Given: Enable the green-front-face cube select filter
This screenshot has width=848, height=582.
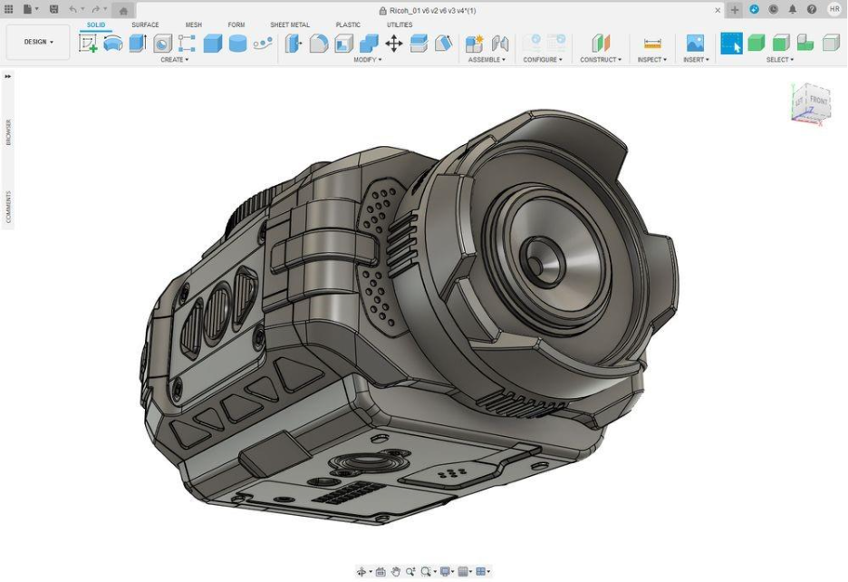Looking at the screenshot, I should pos(781,44).
